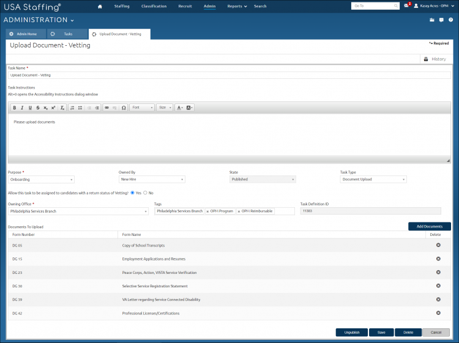Open the briefcase icon under the user name
Viewport: 459px width, 343px height.
click(432, 20)
